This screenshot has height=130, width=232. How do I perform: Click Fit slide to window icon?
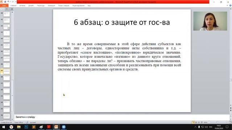[x=230, y=122]
